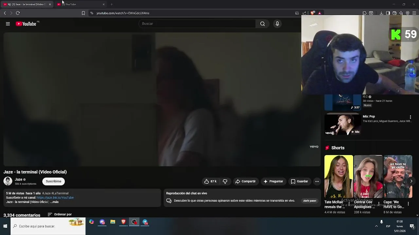
Task: Open the Brave Wallet icon
Action: pos(394,13)
